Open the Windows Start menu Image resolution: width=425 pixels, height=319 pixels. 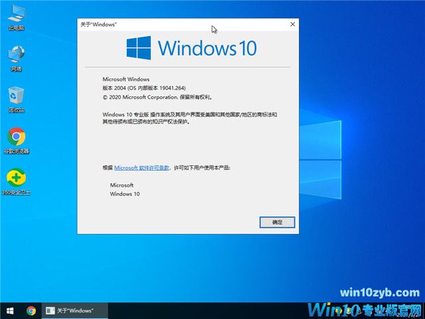(10, 310)
